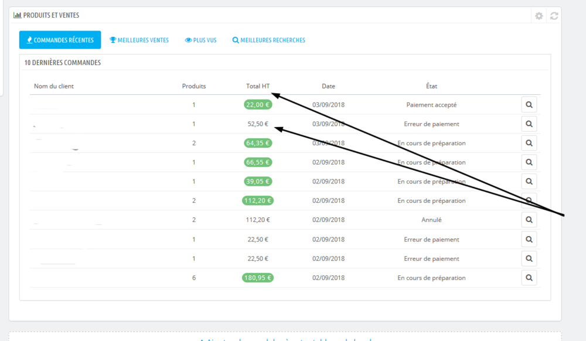Select the Paiement accepté status text

(431, 105)
